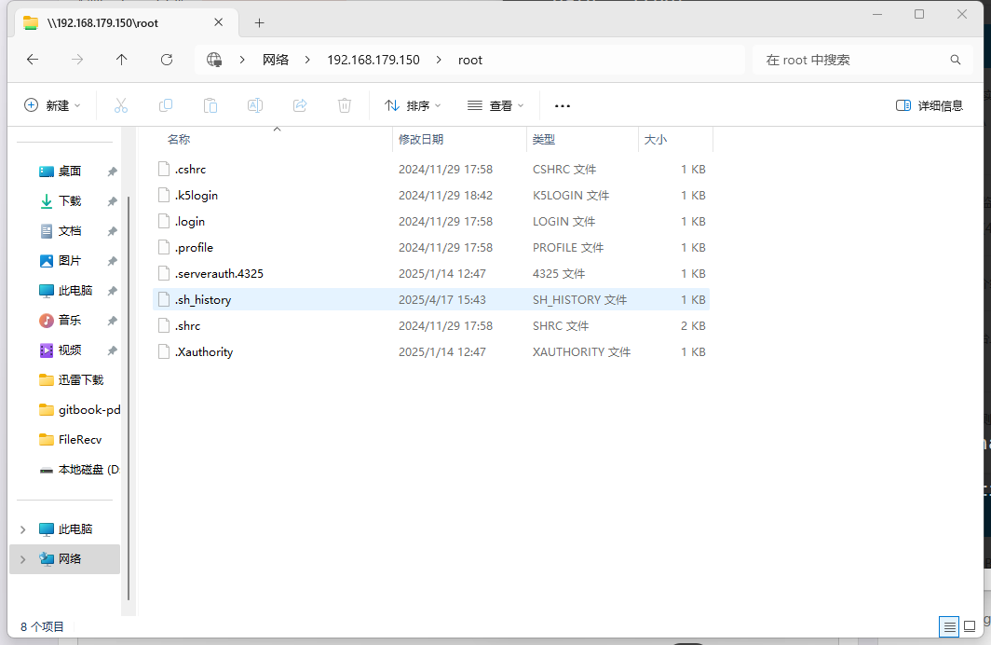The image size is (991, 645).
Task: Go back with the back arrow
Action: (x=33, y=60)
